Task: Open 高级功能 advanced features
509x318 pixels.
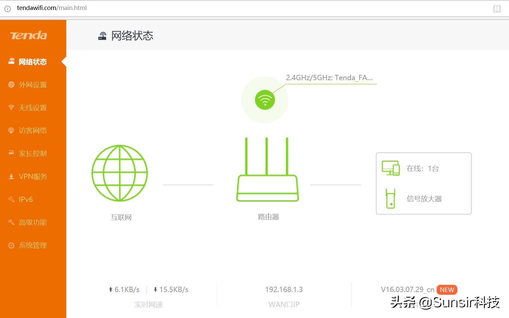Action: pos(32,222)
